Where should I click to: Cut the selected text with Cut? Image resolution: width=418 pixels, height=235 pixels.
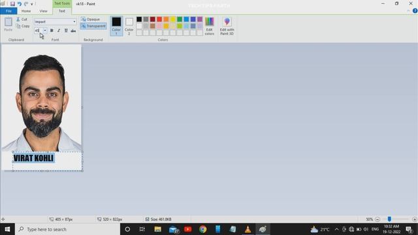click(22, 19)
